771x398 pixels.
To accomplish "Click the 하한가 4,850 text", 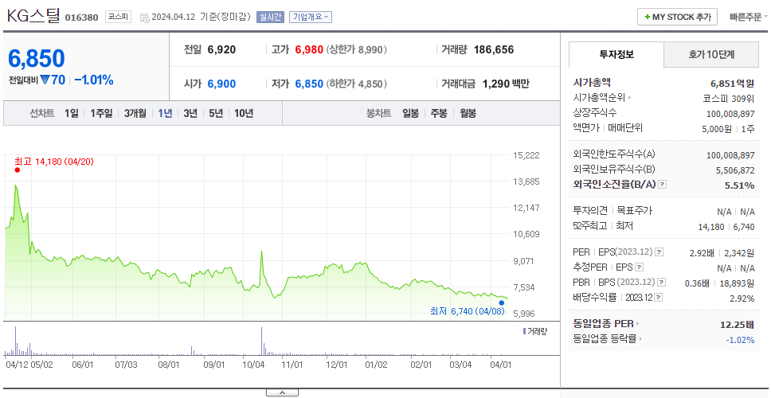I will point(356,84).
